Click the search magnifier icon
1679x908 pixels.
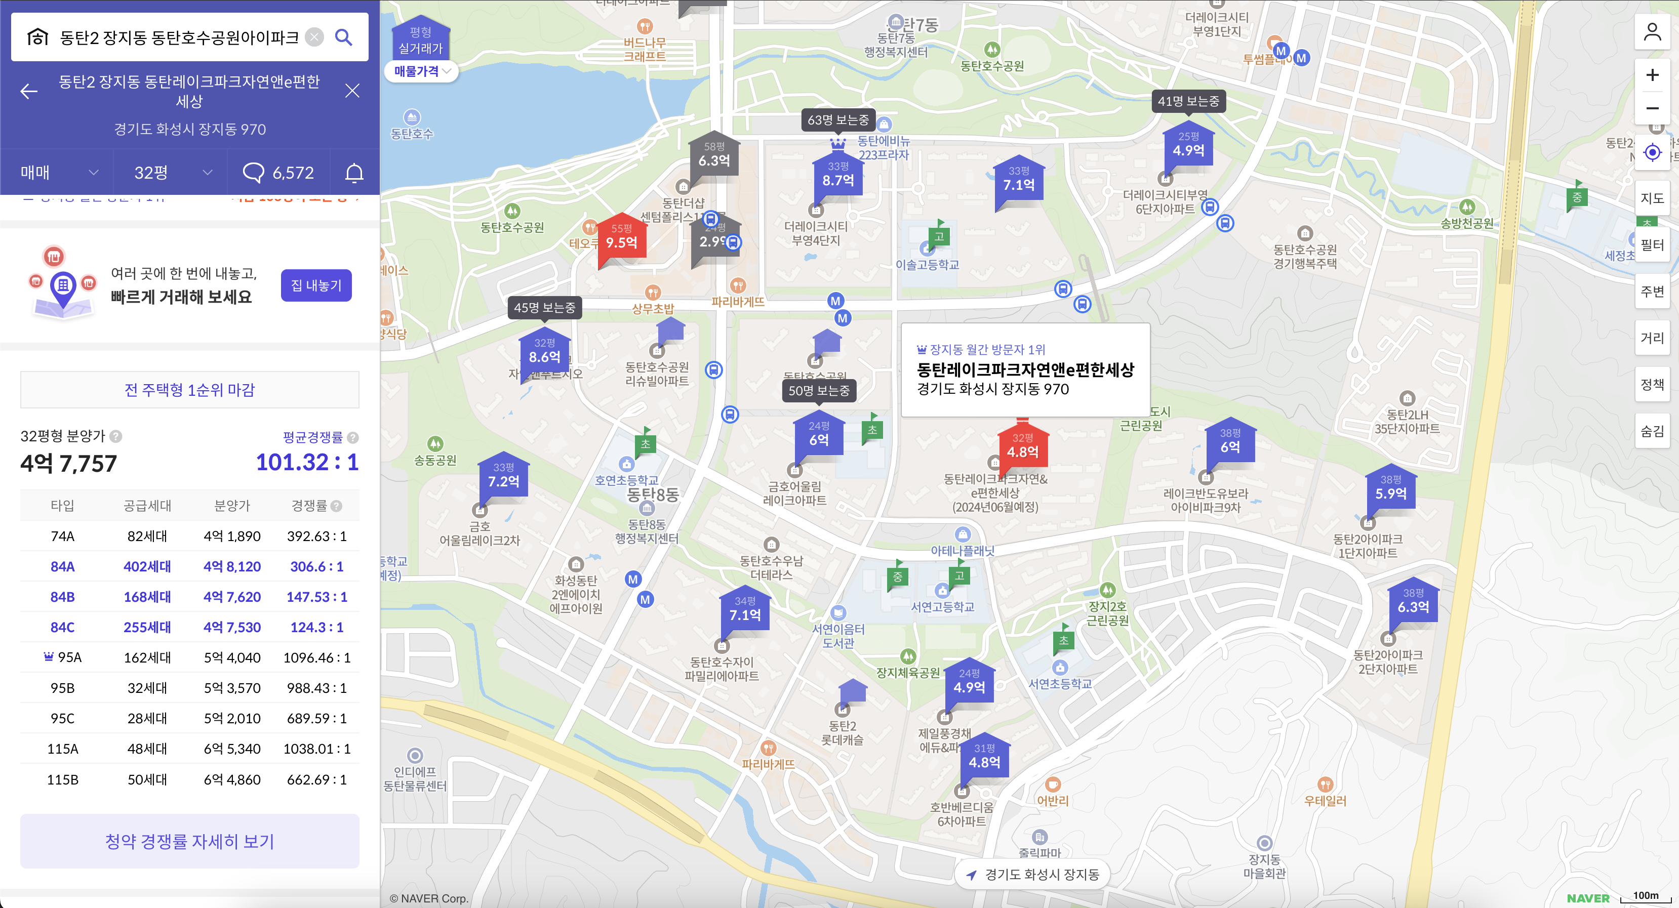[343, 37]
